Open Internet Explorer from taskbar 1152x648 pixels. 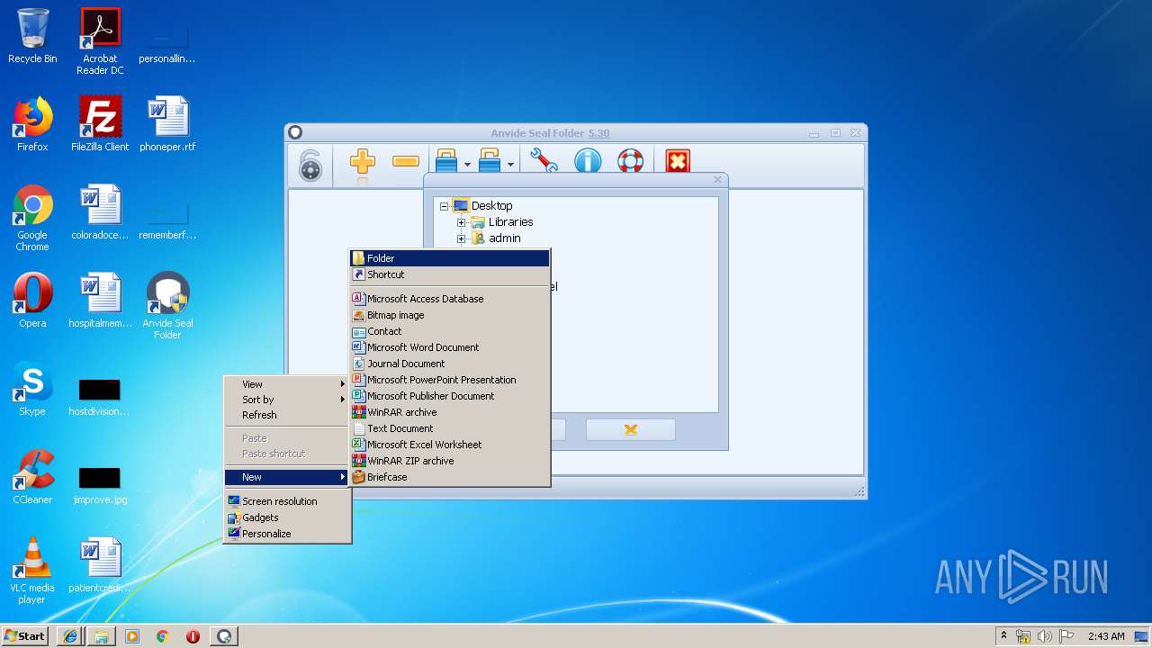70,636
